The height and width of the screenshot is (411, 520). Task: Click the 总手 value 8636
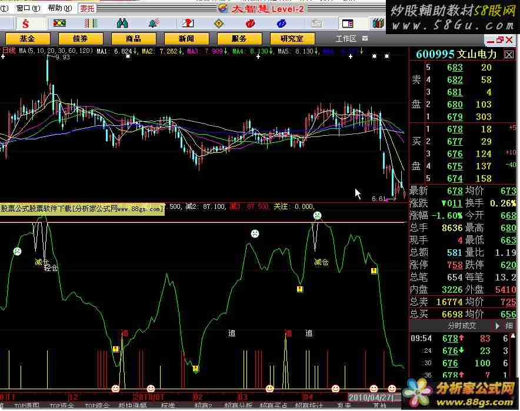(x=452, y=228)
